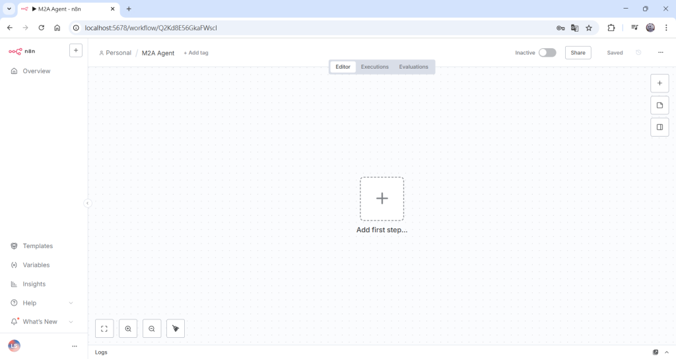676x359 pixels.
Task: Create new item with sidebar plus button
Action: [x=76, y=50]
